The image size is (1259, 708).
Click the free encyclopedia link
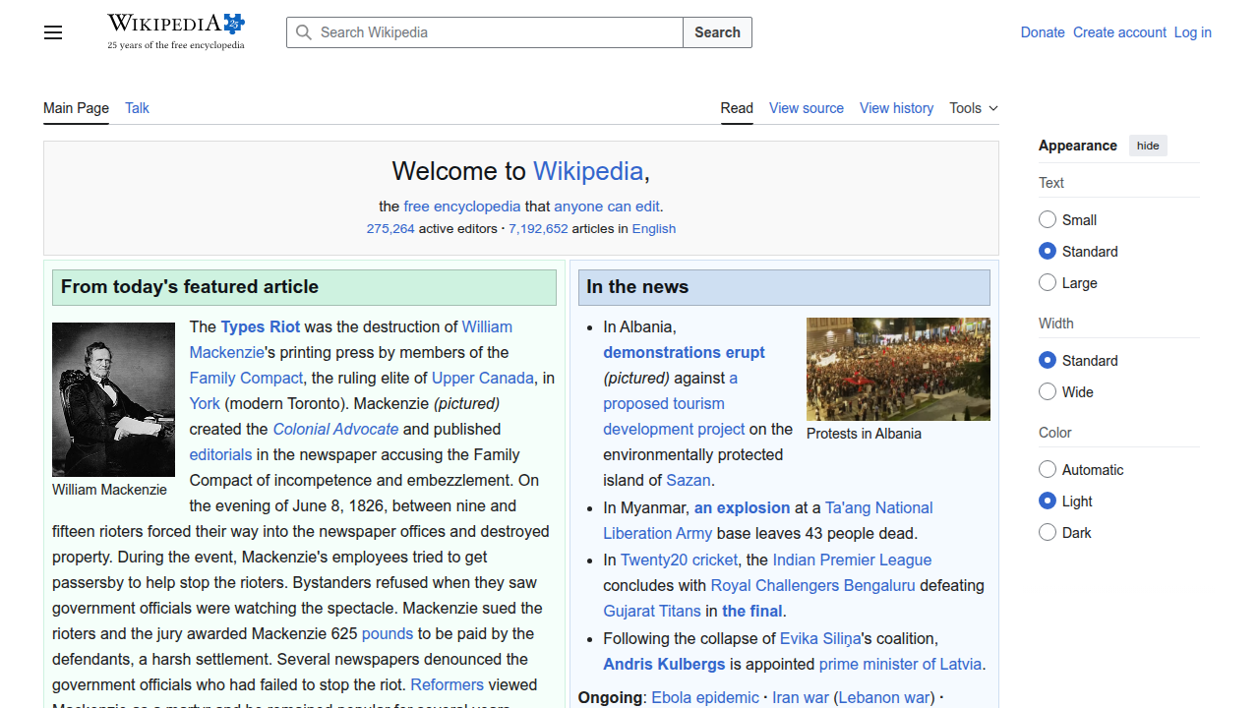pyautogui.click(x=462, y=206)
